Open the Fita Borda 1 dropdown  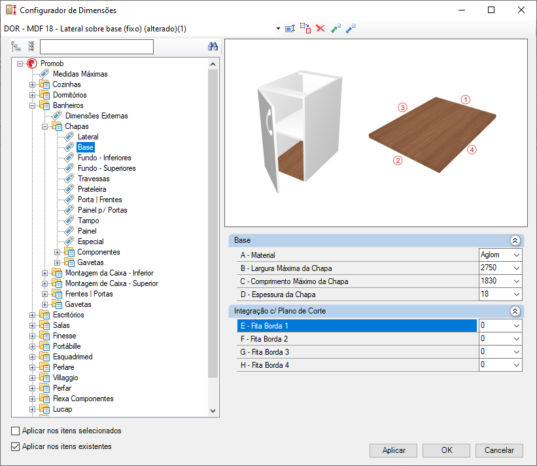tap(517, 325)
